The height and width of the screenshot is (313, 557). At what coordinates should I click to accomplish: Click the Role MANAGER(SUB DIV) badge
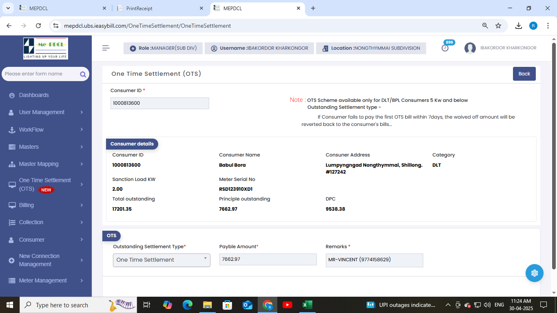[163, 48]
